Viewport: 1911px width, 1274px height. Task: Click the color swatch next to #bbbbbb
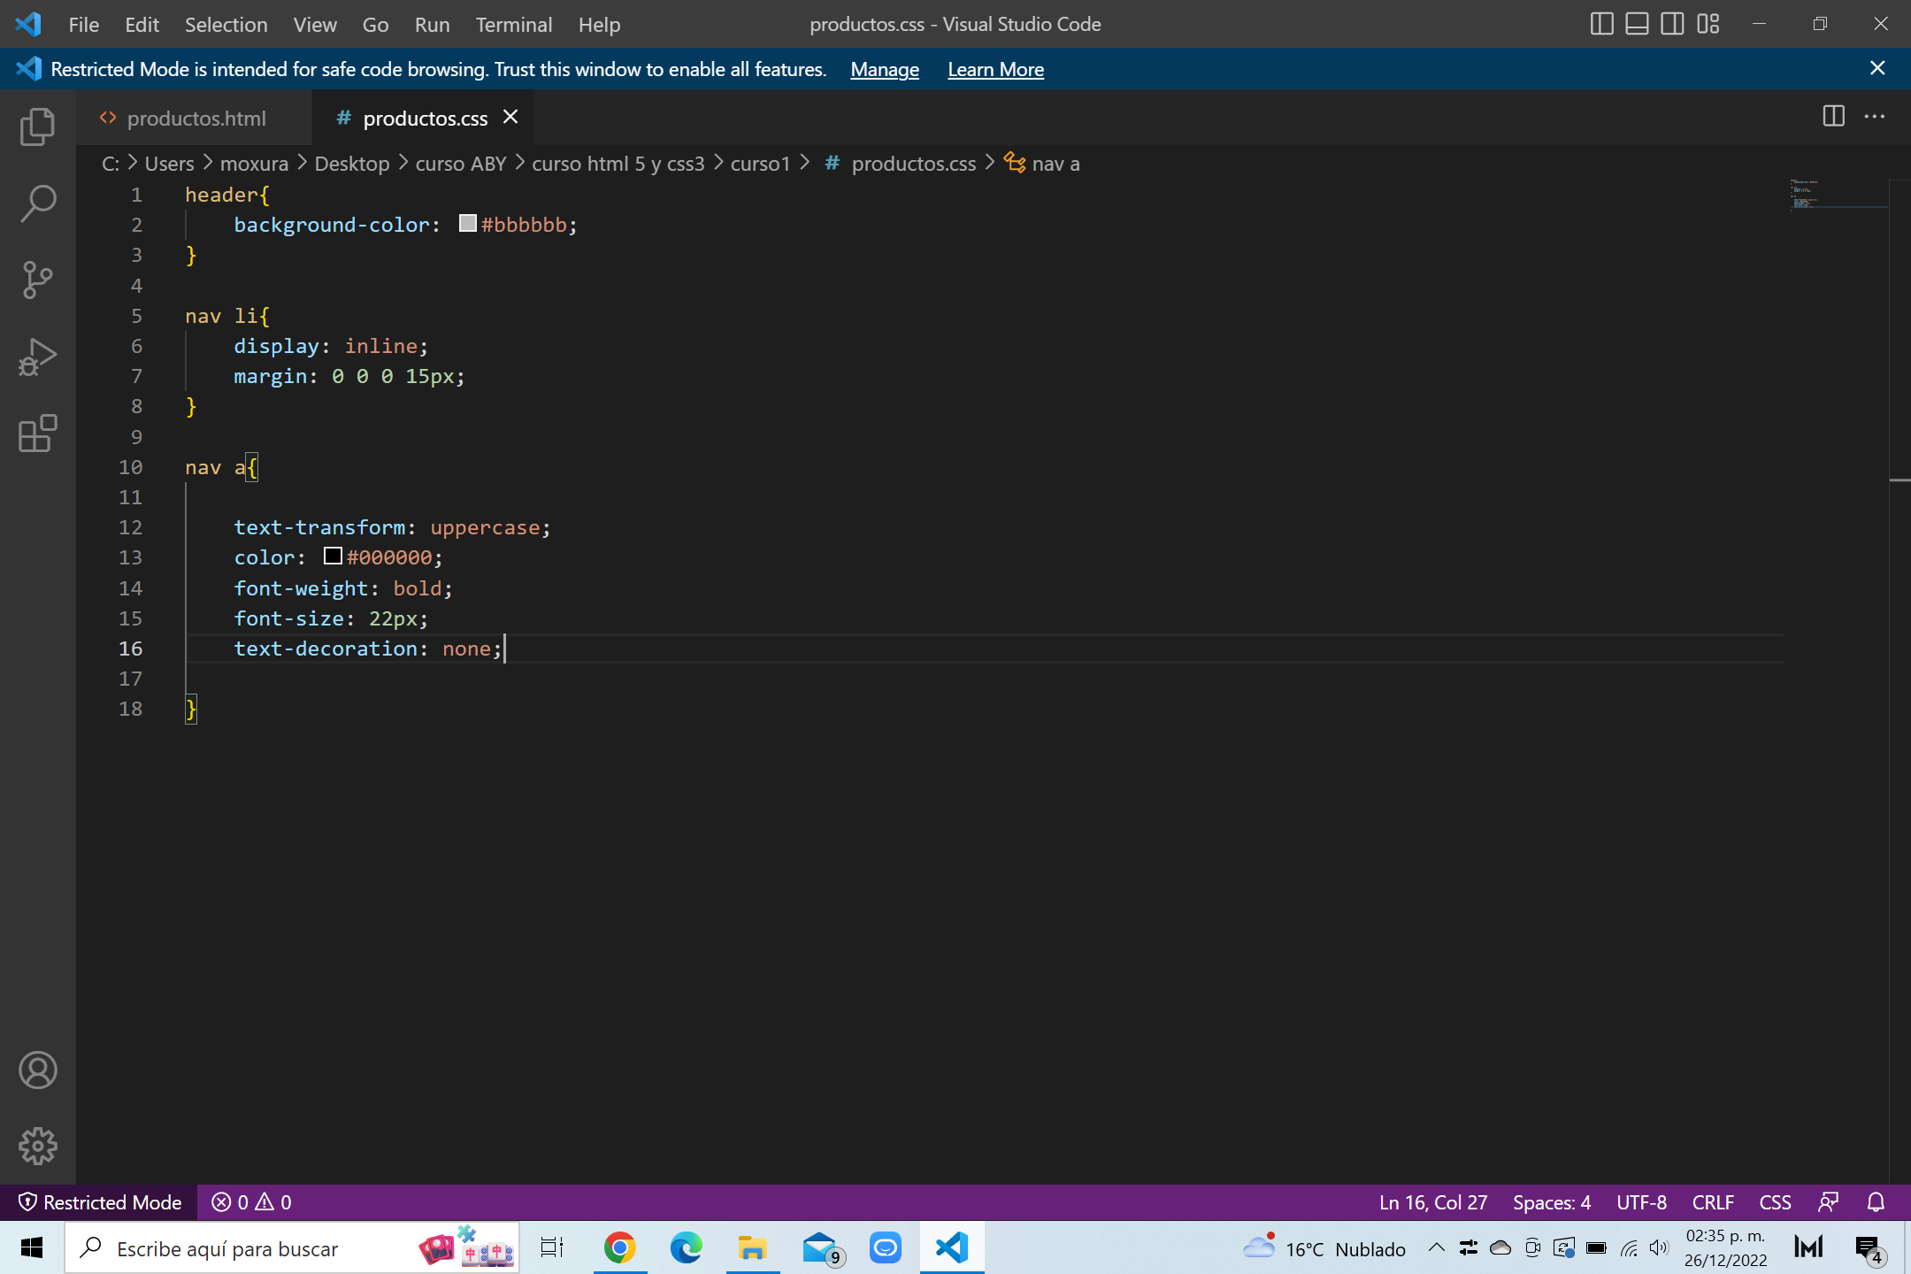[464, 225]
